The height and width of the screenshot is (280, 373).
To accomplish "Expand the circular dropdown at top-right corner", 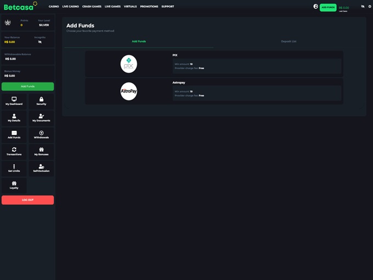I will 370,7.
